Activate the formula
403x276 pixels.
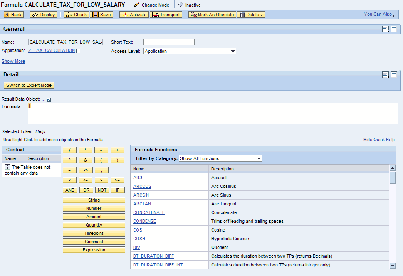134,15
